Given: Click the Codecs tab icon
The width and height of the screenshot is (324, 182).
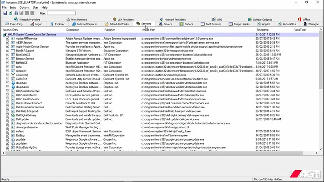Looking at the screenshot, I should pos(182,24).
